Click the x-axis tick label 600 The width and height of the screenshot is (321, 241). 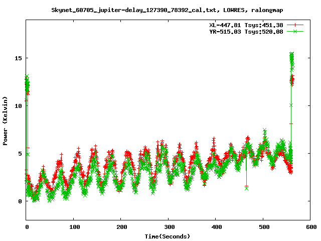click(x=311, y=227)
